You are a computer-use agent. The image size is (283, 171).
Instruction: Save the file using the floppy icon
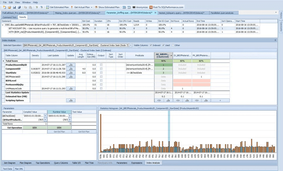[14, 7]
